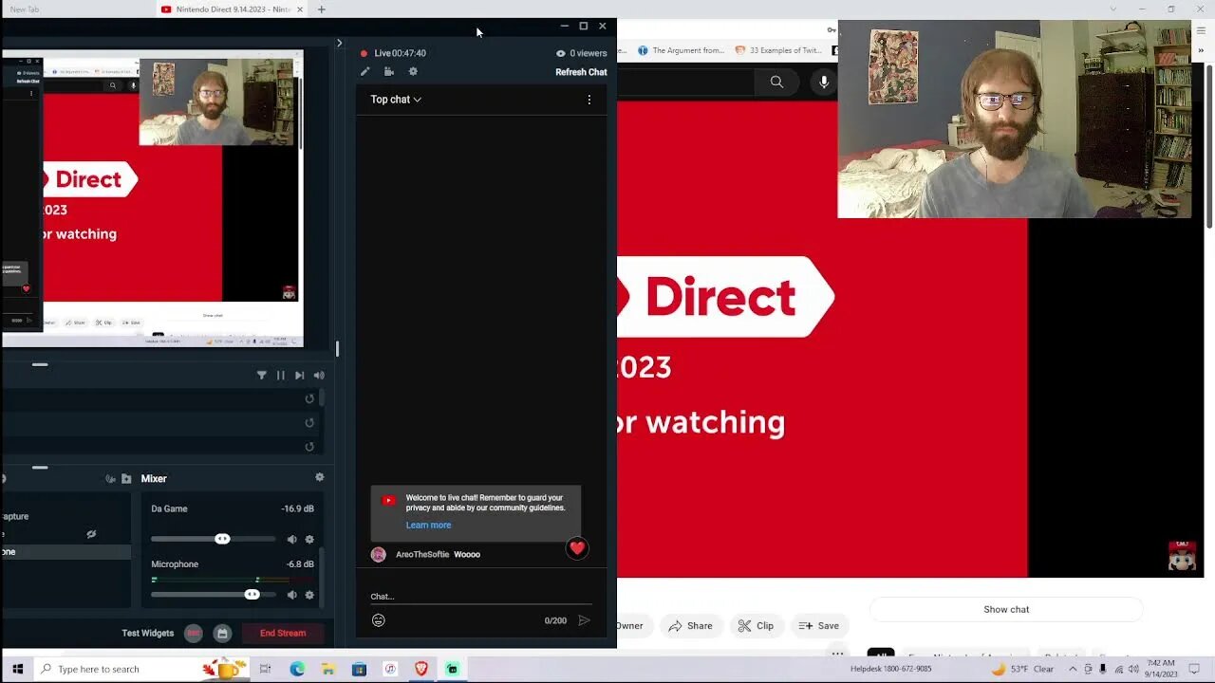Click the Task View taskbar icon
This screenshot has width=1215, height=683.
click(x=265, y=669)
